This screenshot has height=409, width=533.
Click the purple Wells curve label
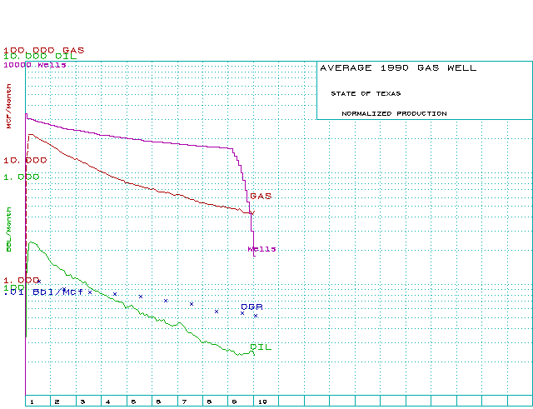tap(262, 249)
